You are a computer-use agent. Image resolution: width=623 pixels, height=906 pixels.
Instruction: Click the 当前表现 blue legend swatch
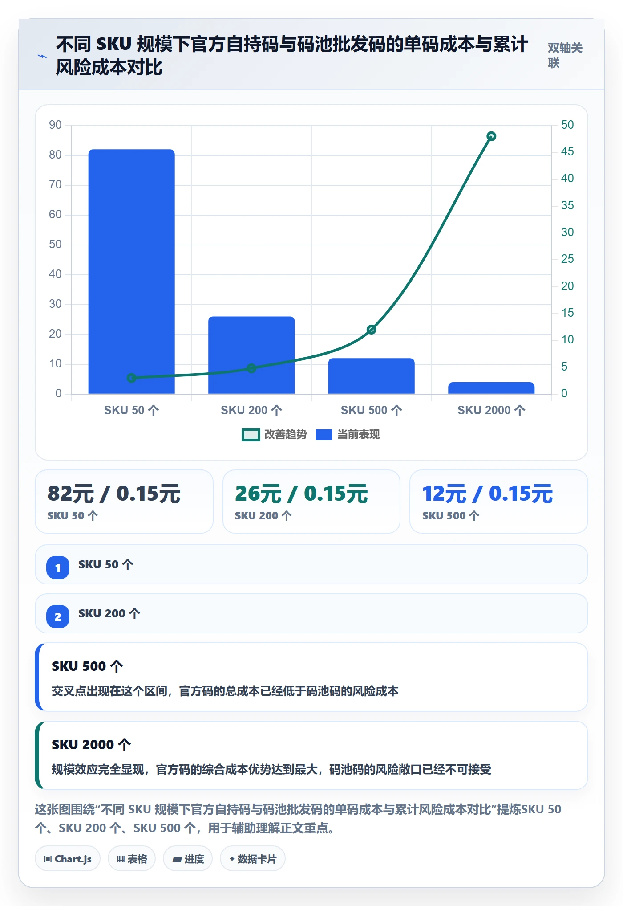[x=324, y=435]
